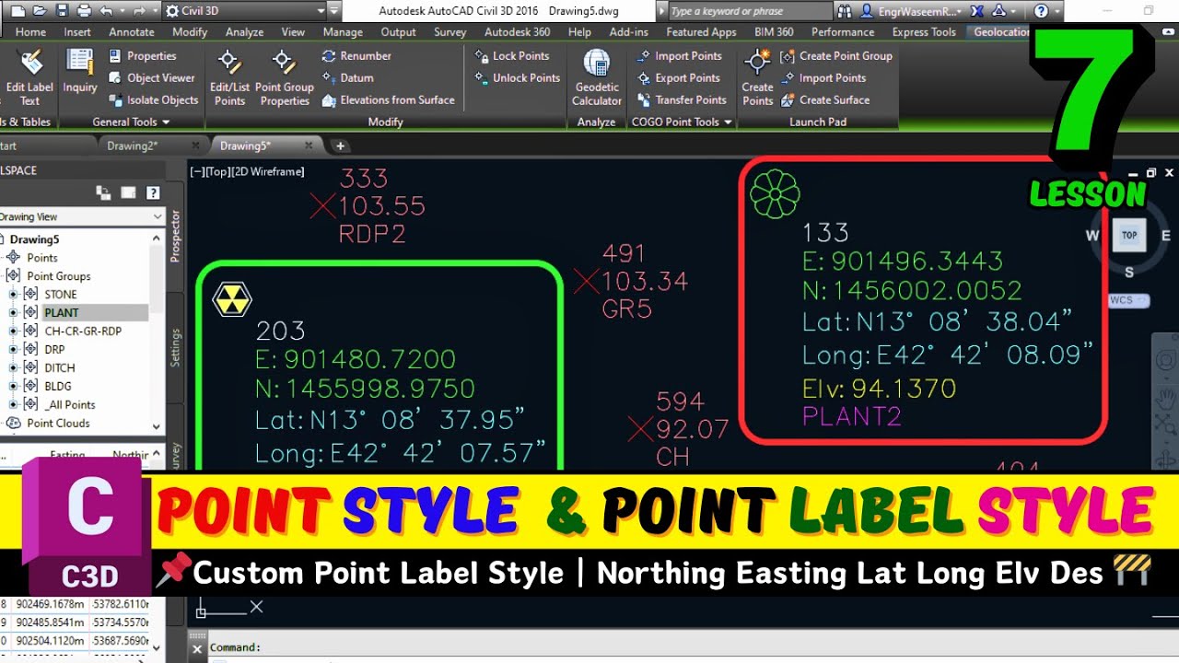Open the Analyze ribbon tab
Image resolution: width=1179 pixels, height=663 pixels.
tap(245, 31)
